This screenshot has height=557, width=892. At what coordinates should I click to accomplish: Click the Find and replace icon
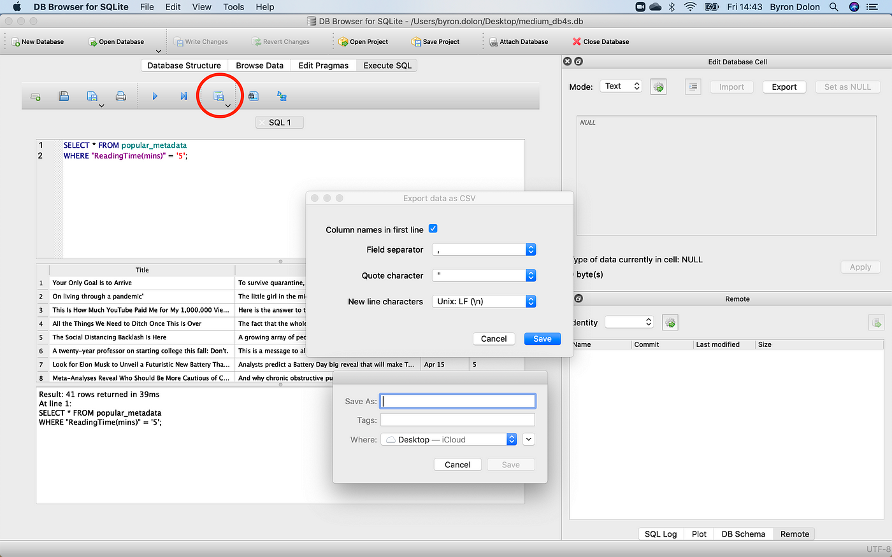coord(282,96)
